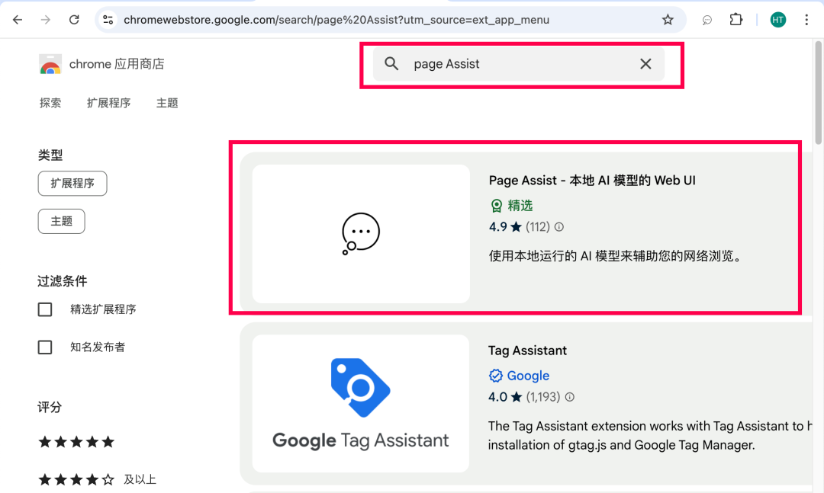Click the Google publisher link

pyautogui.click(x=528, y=376)
